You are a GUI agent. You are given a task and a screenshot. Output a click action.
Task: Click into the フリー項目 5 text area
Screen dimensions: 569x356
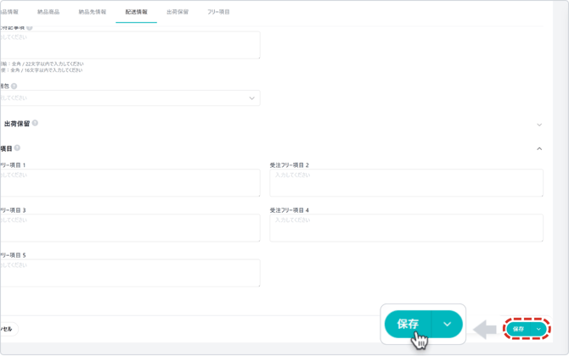[130, 273]
